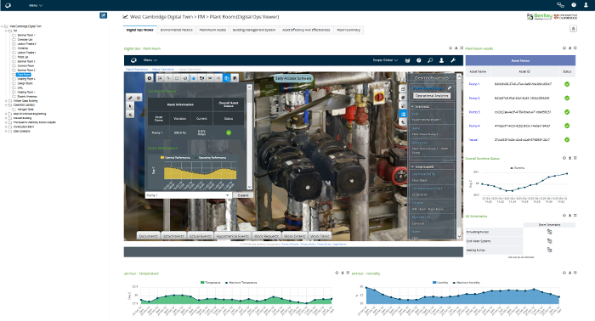Switch to the Asset Efficiency And Effectiveness tab
The height and width of the screenshot is (321, 595).
tap(306, 30)
